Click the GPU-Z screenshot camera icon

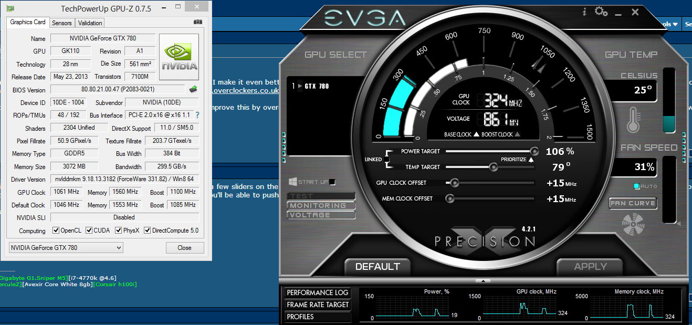click(x=198, y=22)
